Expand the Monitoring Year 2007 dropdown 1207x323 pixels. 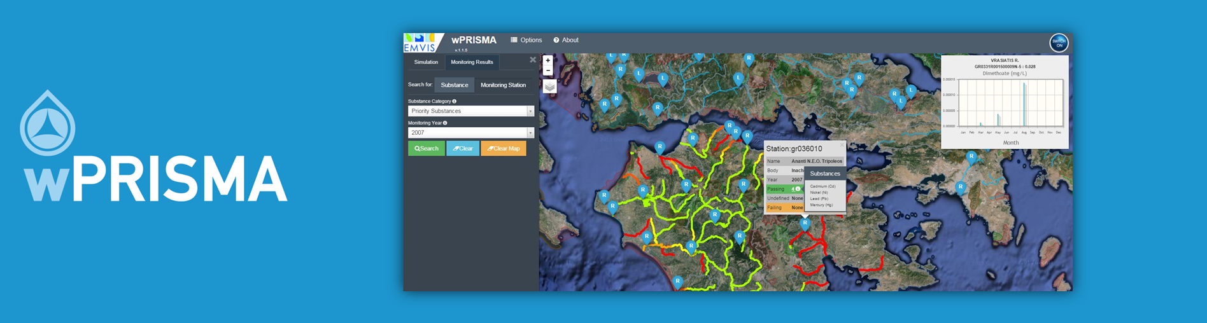[471, 133]
